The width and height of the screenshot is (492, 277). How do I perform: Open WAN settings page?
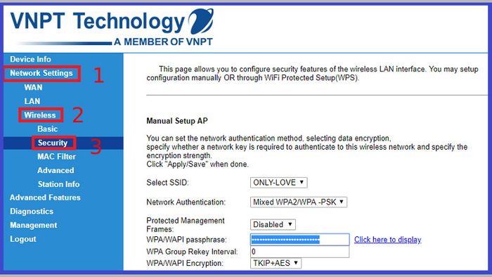[33, 87]
